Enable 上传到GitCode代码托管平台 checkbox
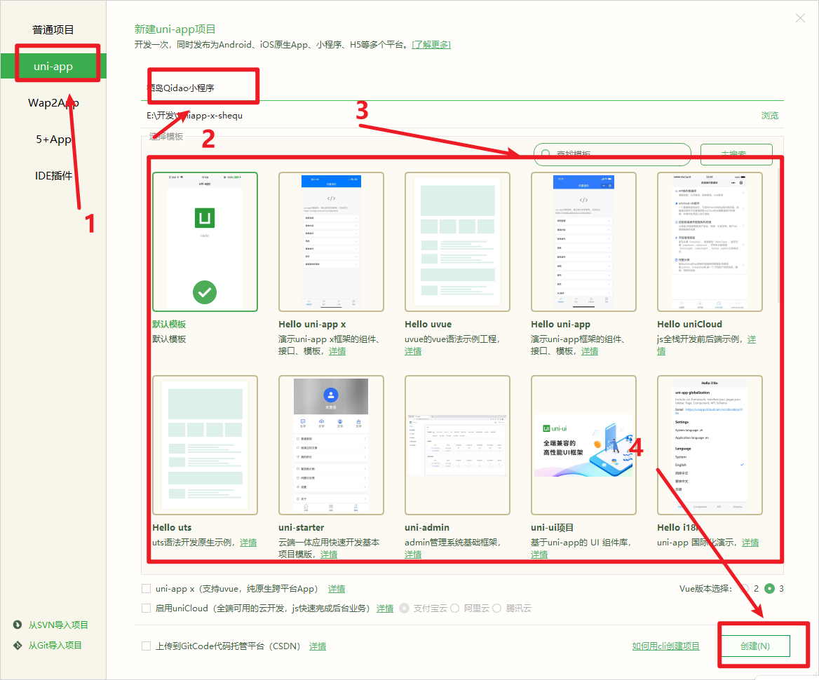Viewport: 819px width, 680px height. coord(147,646)
